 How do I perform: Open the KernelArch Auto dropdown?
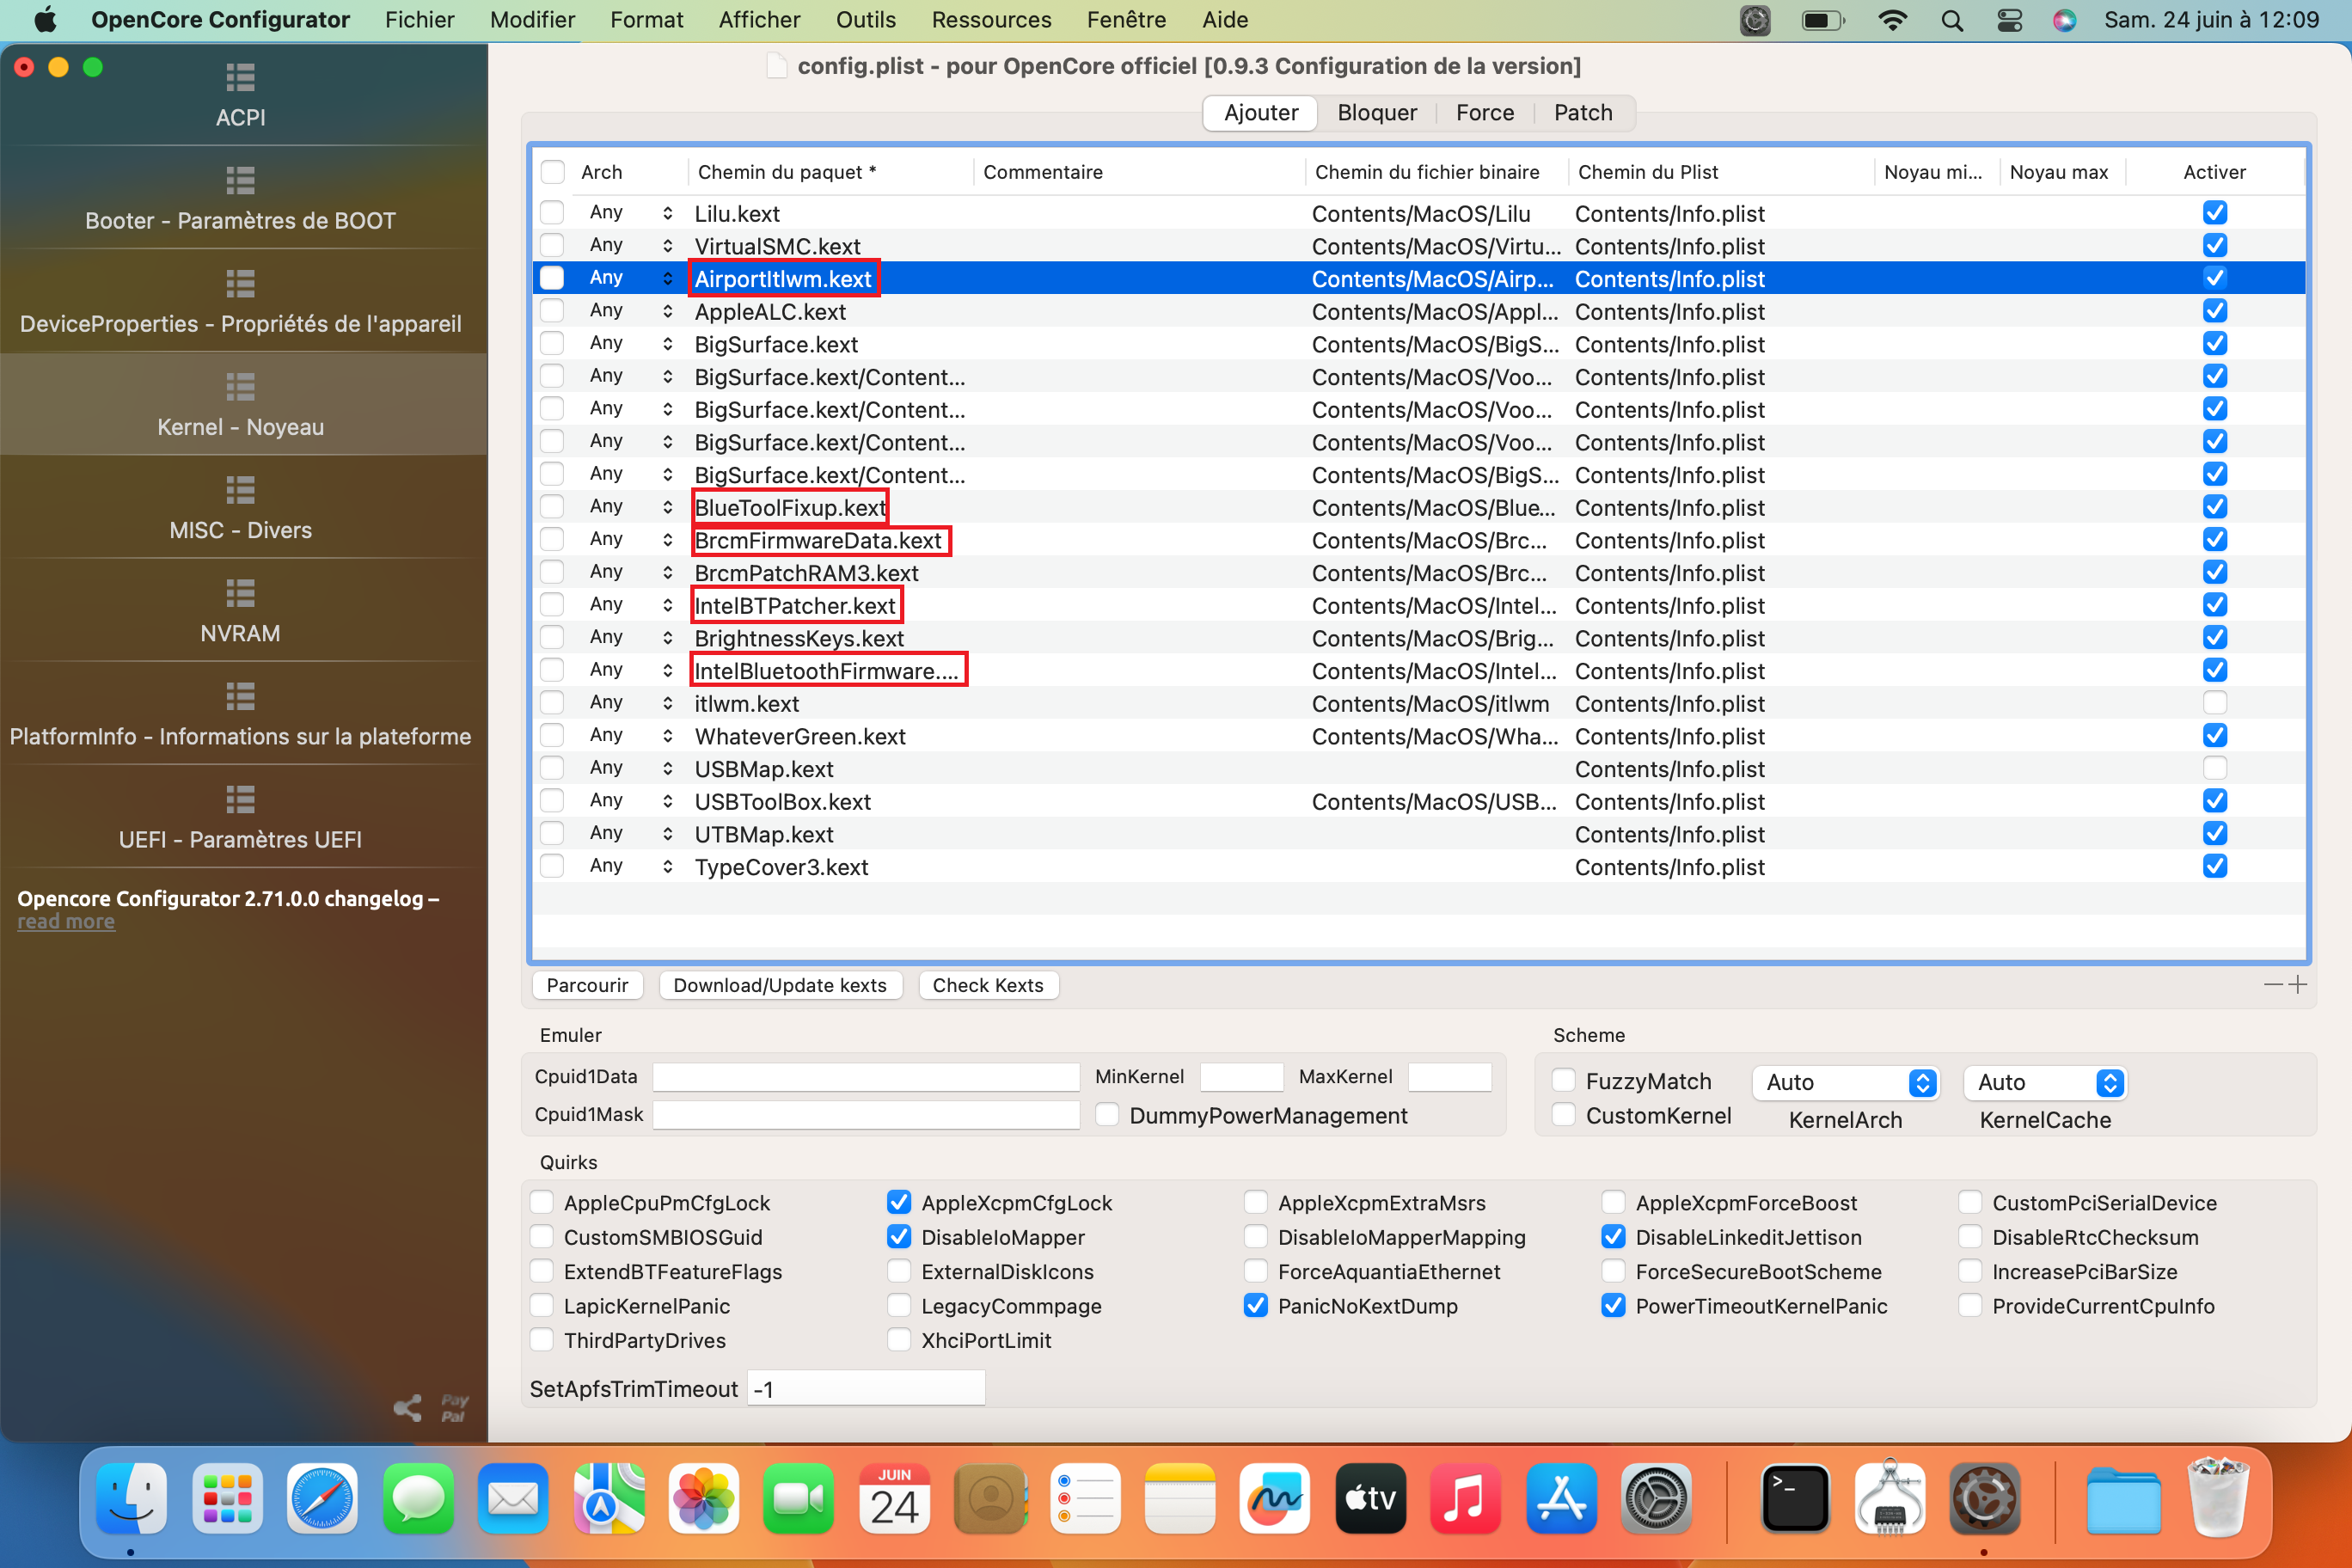pyautogui.click(x=1845, y=1082)
